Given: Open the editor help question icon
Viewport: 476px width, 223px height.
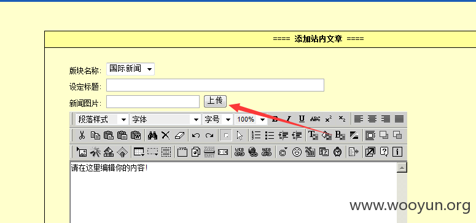Looking at the screenshot, I should click(x=384, y=152).
